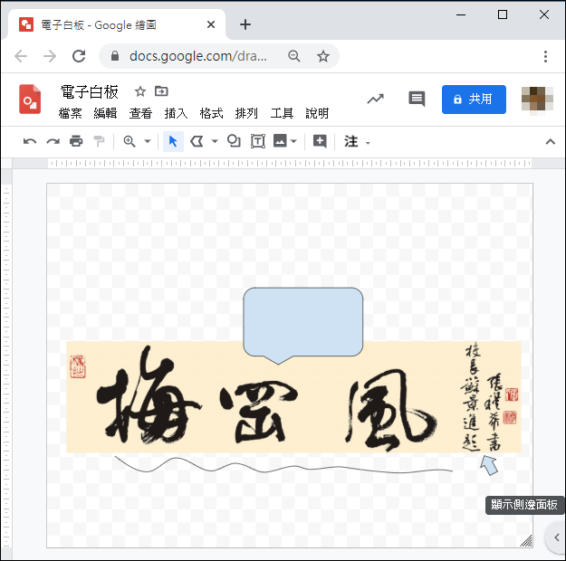Go back in browser history
The image size is (566, 561).
click(21, 56)
